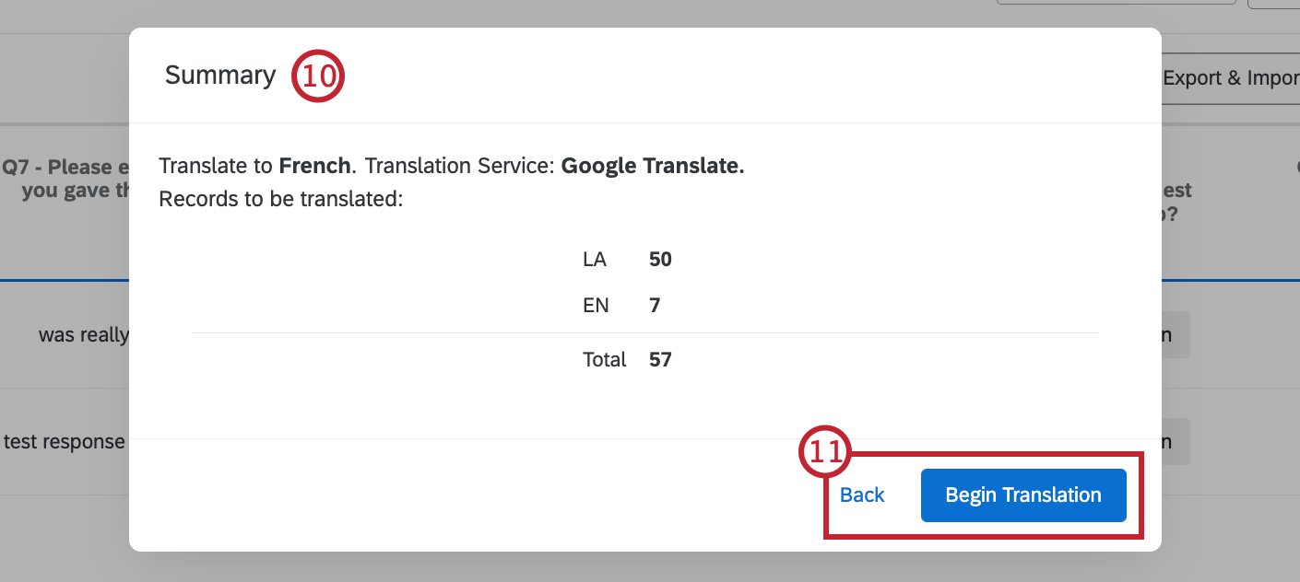Click the Total 57 row
The width and height of the screenshot is (1300, 582).
605,359
